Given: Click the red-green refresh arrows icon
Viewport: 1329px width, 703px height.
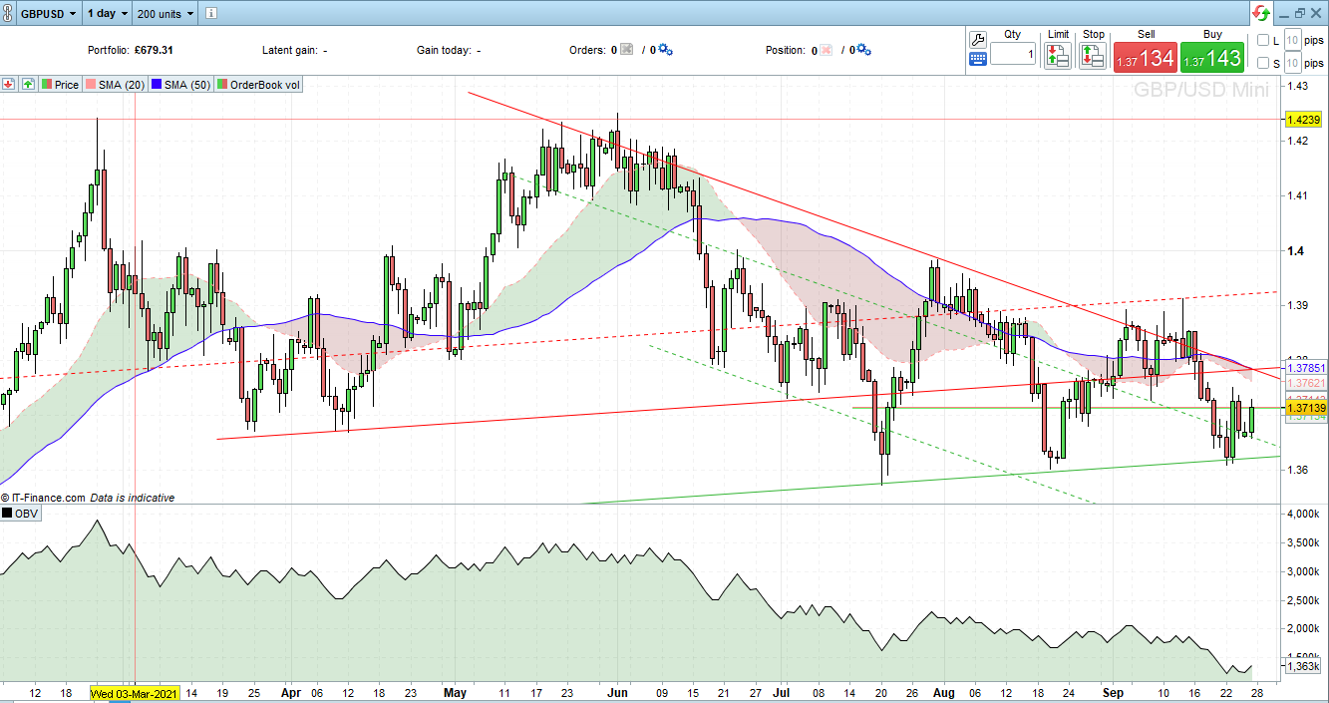Looking at the screenshot, I should point(1261,13).
